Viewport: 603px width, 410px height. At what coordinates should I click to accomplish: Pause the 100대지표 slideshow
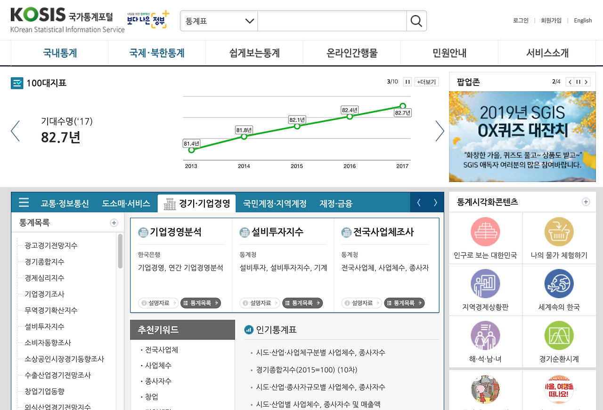pos(407,82)
